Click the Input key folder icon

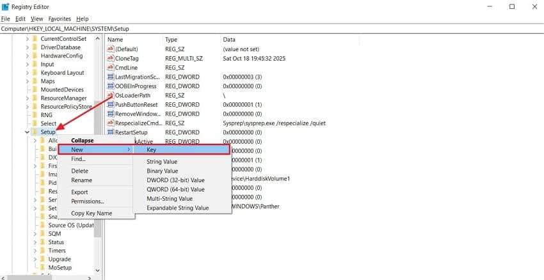(35, 64)
